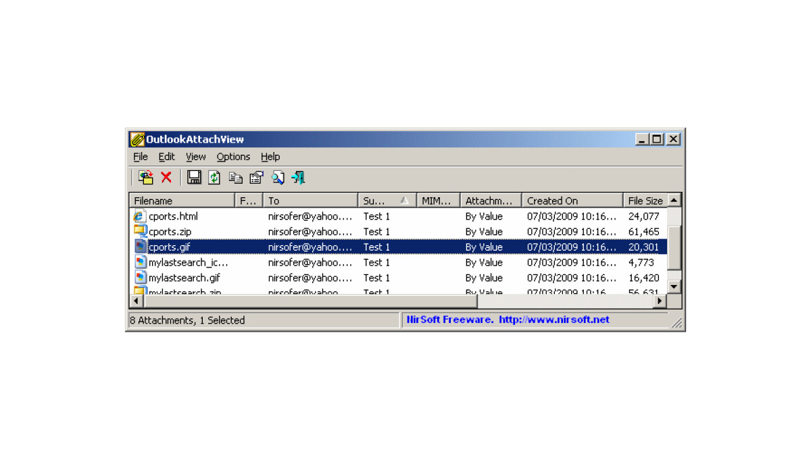Screen dimensions: 811x456
Task: Click the vertical scrollbar up arrow
Action: click(674, 200)
